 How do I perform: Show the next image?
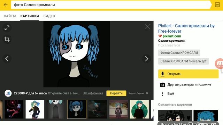tap(146, 59)
